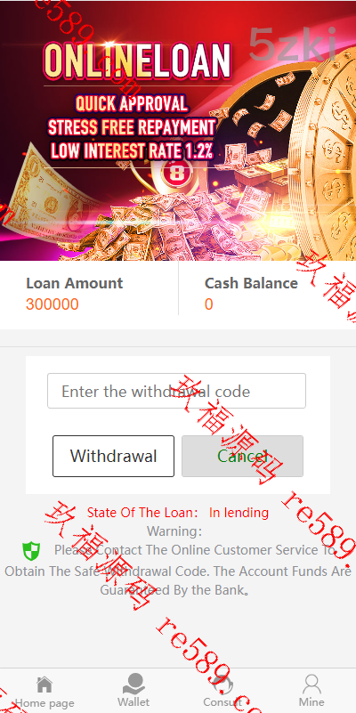Screen dimensions: 356x713
Task: Click the In lending loan status text
Action: coord(239,513)
